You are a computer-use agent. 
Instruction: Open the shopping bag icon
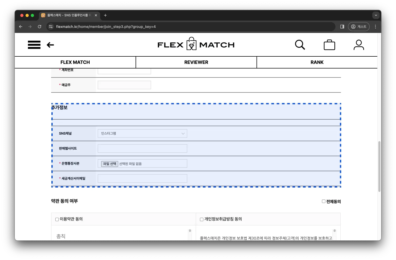point(329,45)
